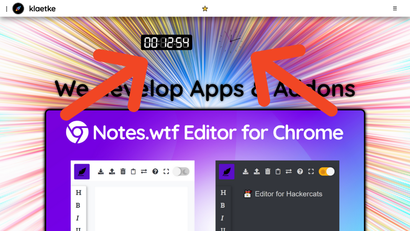The width and height of the screenshot is (410, 231).
Task: Click the Notes.wtf Editor for Chrome heading
Action: point(218,132)
